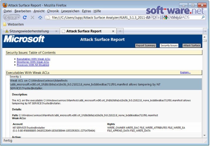210x146 pixels.
Task: Click the NT SERVICE\TrustedInstaller account cell
Action: (x=54, y=129)
